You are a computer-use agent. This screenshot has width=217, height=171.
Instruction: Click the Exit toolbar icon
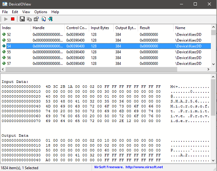51,19
